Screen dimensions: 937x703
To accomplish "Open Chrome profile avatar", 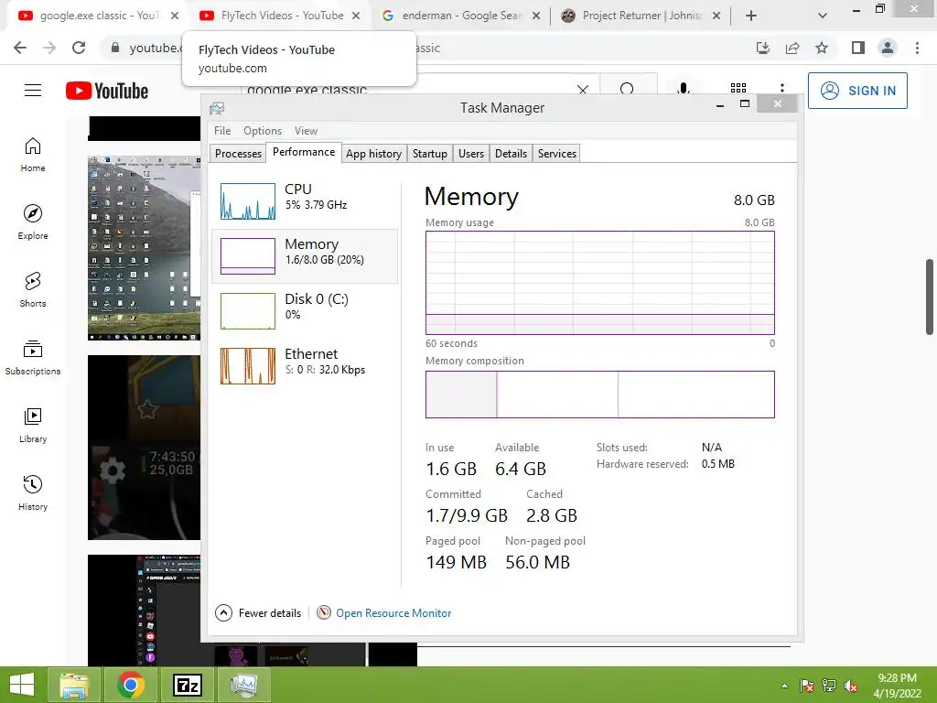I will coord(888,48).
